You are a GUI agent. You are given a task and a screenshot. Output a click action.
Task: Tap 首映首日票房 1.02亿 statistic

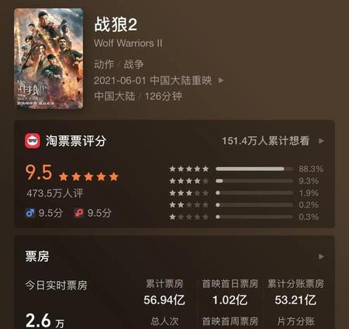click(x=230, y=292)
